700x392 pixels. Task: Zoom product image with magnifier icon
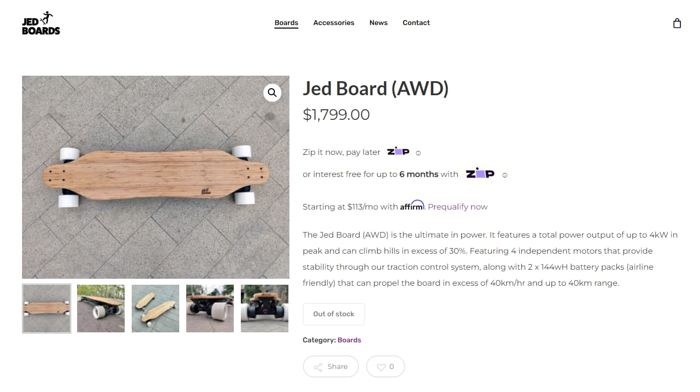pos(272,93)
